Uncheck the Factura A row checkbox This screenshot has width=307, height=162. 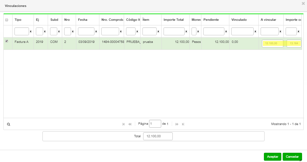click(7, 41)
